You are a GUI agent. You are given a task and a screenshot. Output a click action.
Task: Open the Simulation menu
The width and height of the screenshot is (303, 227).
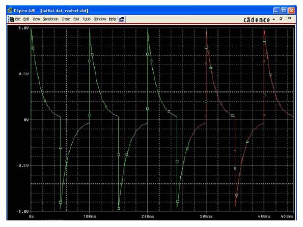pyautogui.click(x=50, y=19)
